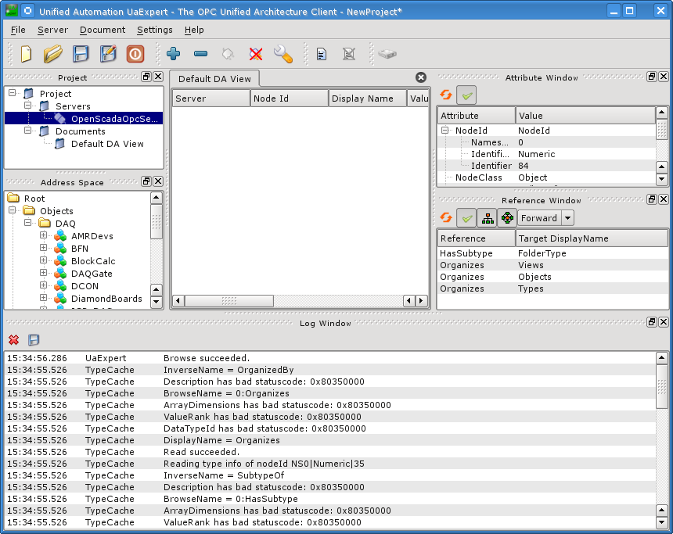673x534 pixels.
Task: Click the New Project document icon
Action: pos(27,54)
